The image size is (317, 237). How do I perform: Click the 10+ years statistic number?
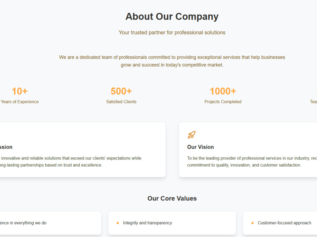(20, 91)
